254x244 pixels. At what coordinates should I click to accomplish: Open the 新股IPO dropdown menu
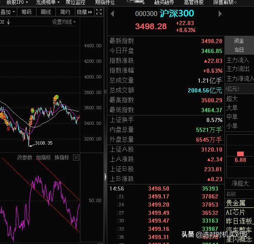[x=17, y=2]
